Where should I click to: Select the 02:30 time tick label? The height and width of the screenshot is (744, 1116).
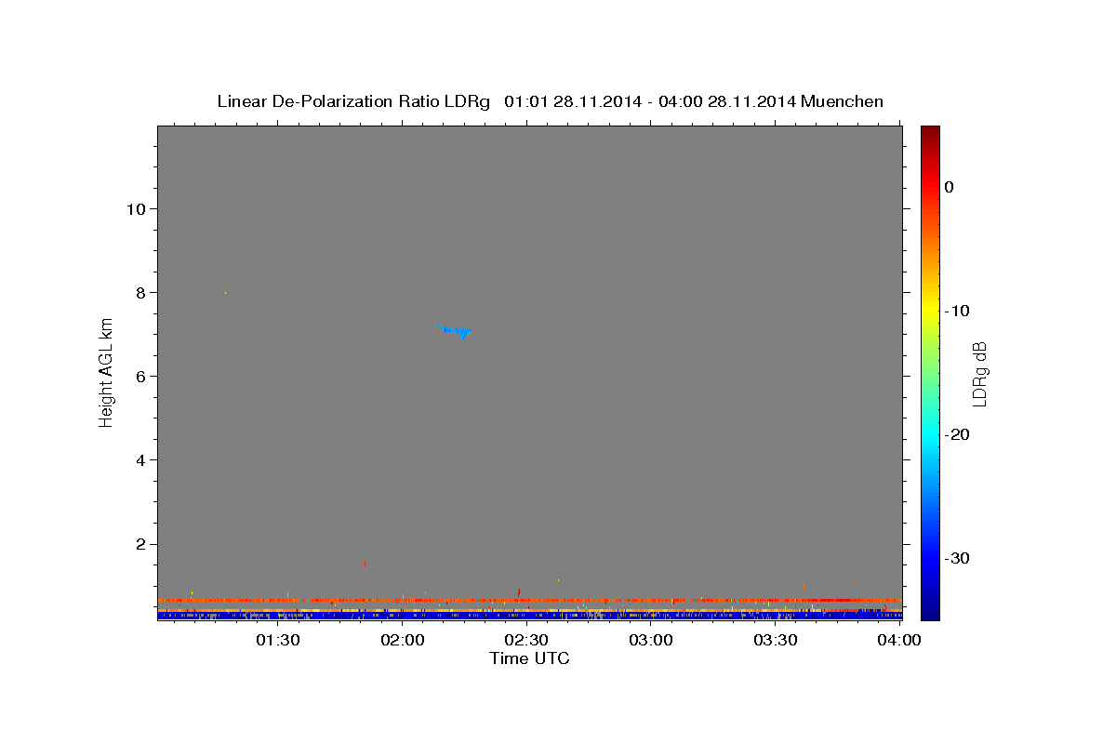click(x=526, y=640)
